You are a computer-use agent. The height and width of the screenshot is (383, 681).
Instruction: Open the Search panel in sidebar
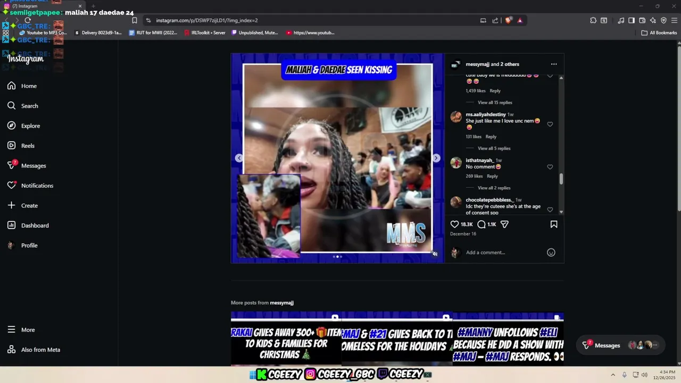tap(23, 106)
